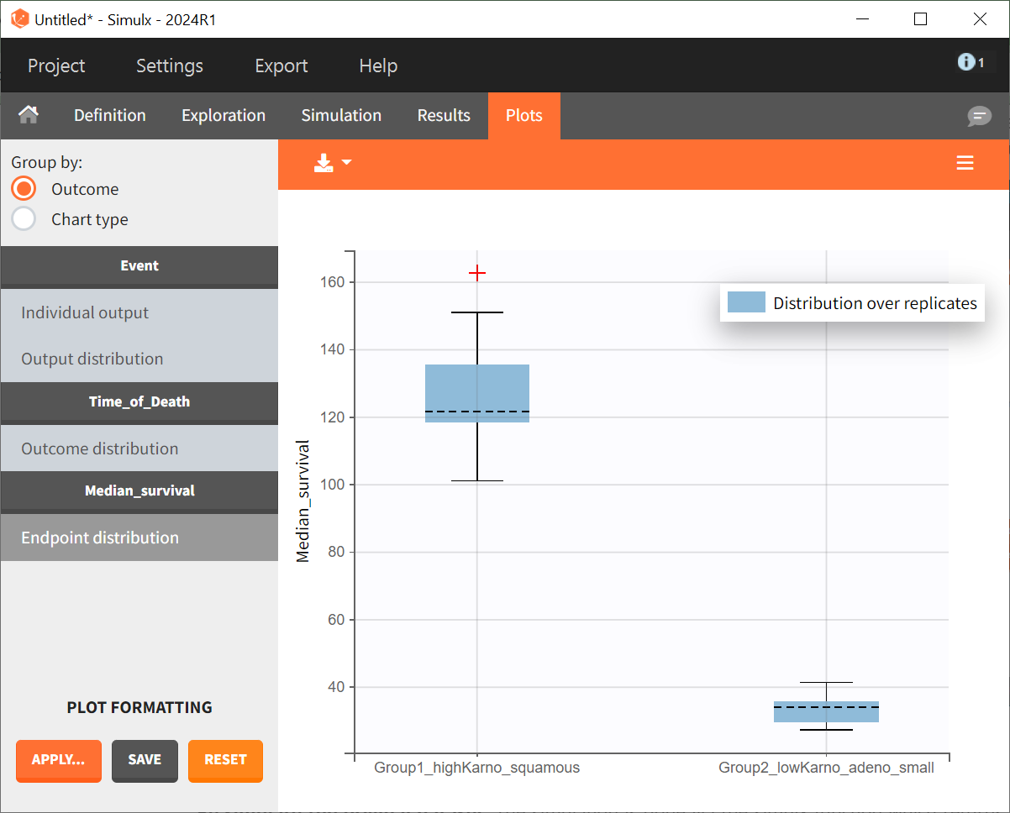Viewport: 1010px width, 813px height.
Task: Click the Group1_highKarno_squamous box plot
Action: [477, 393]
